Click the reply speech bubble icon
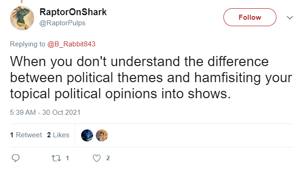305x174 pixels. click(x=16, y=158)
